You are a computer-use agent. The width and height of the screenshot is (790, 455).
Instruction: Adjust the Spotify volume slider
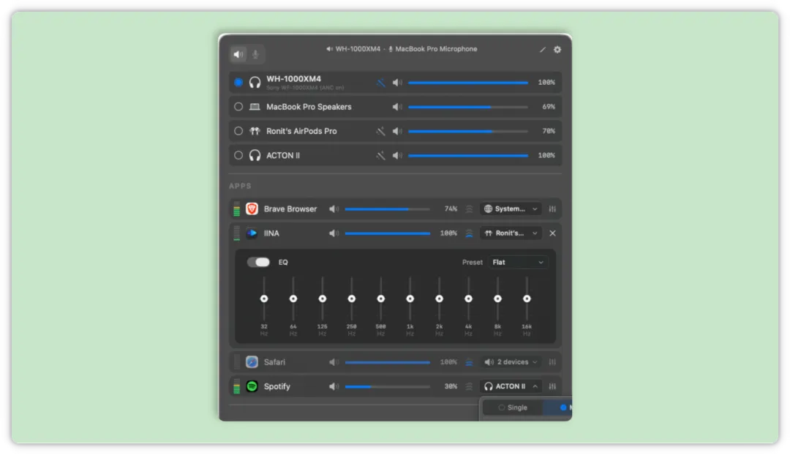point(388,386)
